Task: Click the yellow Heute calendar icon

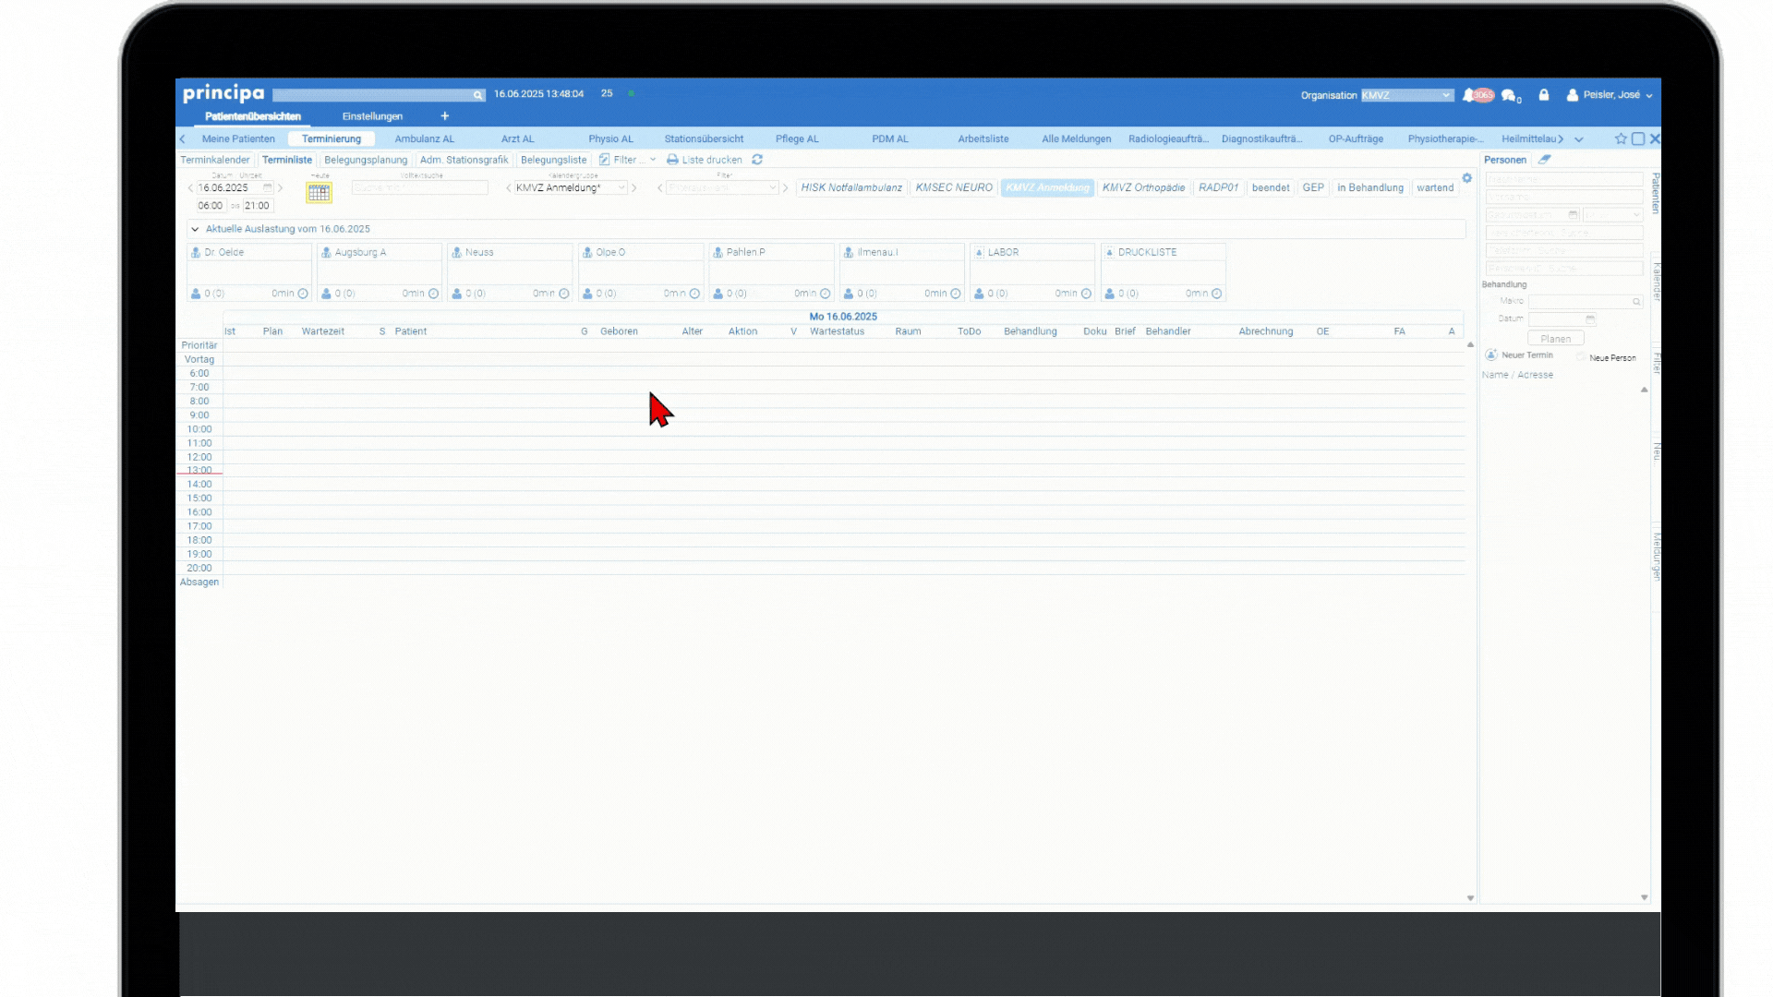Action: pyautogui.click(x=319, y=192)
